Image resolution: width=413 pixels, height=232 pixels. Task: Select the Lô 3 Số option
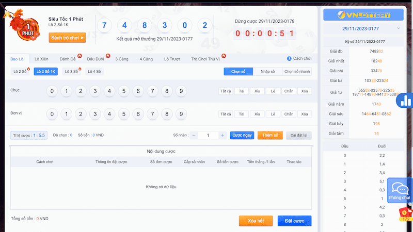pos(71,72)
